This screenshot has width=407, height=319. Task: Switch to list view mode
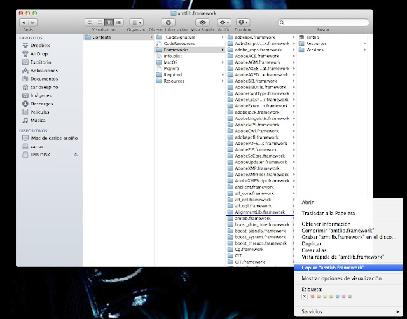click(99, 23)
